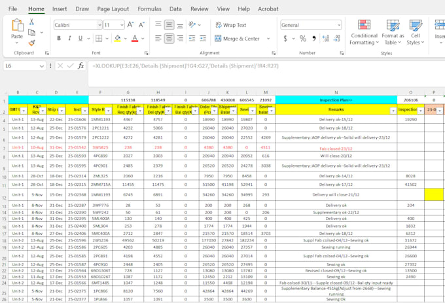
Task: Click Inspection Plan>> header cell
Action: (336, 100)
